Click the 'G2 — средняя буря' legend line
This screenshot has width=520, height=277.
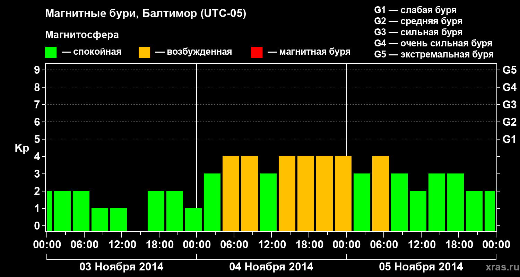click(418, 21)
